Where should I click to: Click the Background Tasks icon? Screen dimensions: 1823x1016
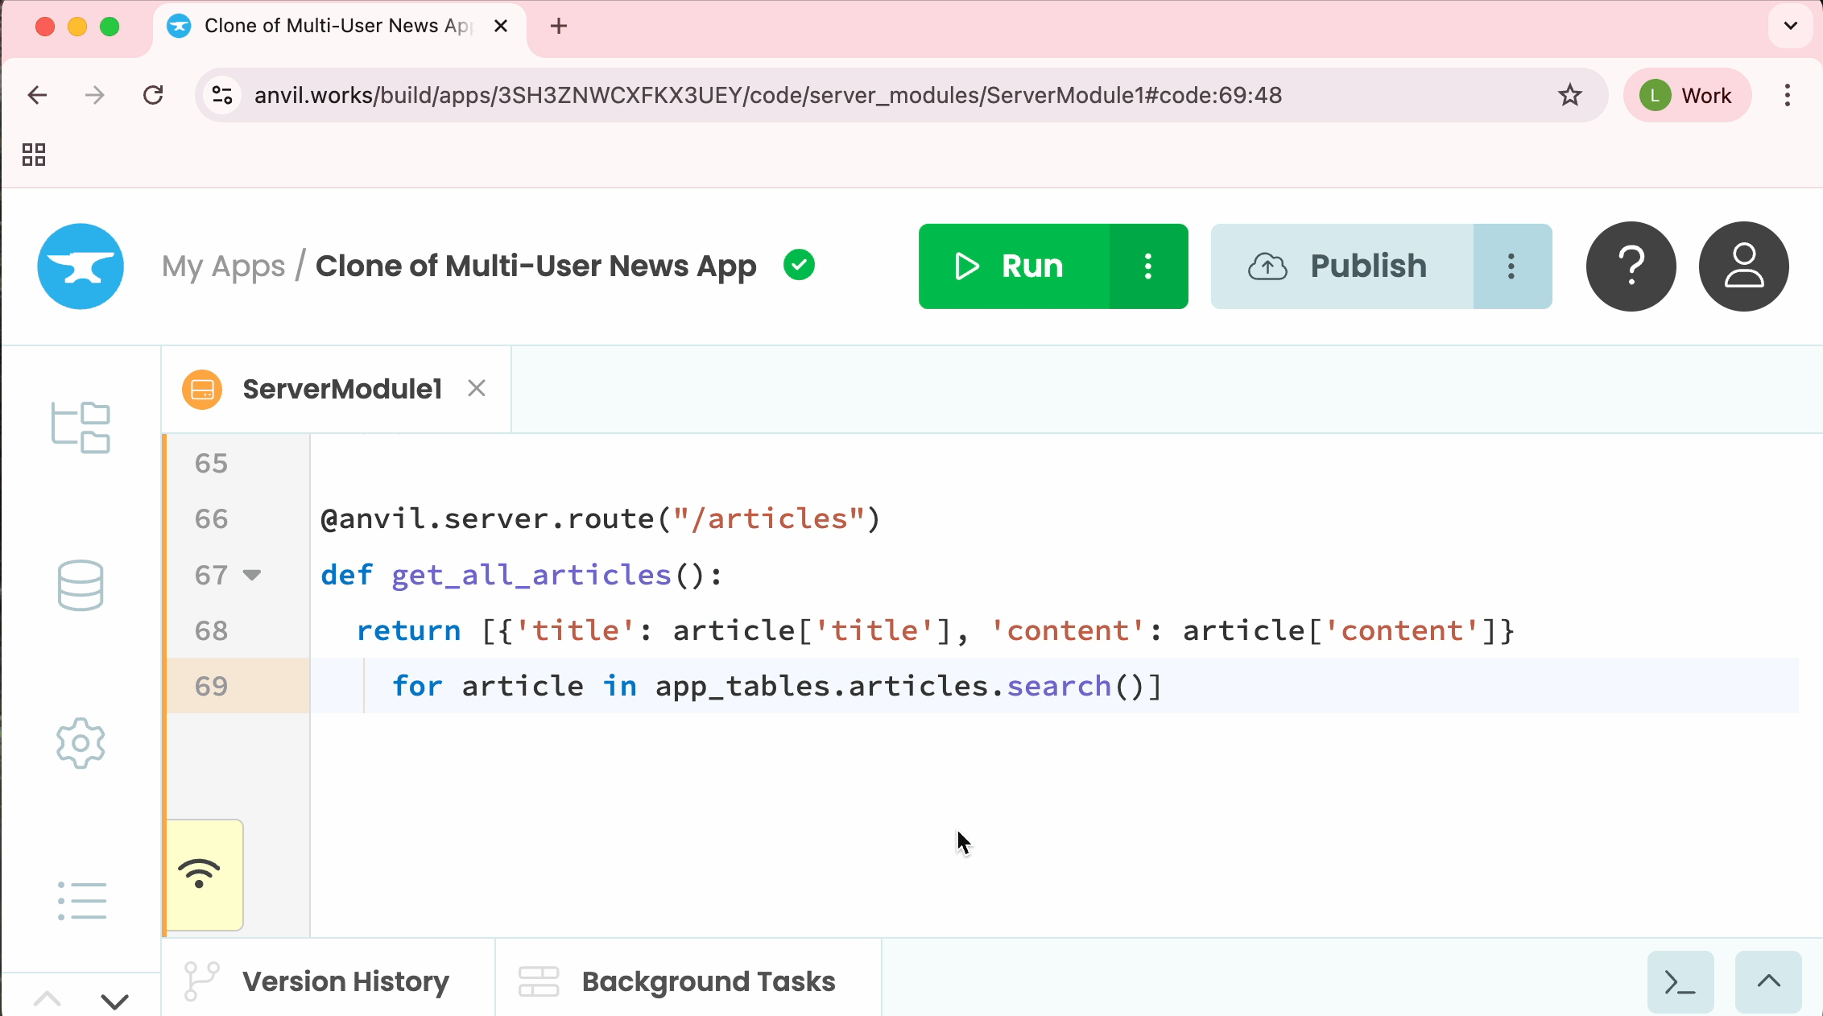tap(539, 981)
